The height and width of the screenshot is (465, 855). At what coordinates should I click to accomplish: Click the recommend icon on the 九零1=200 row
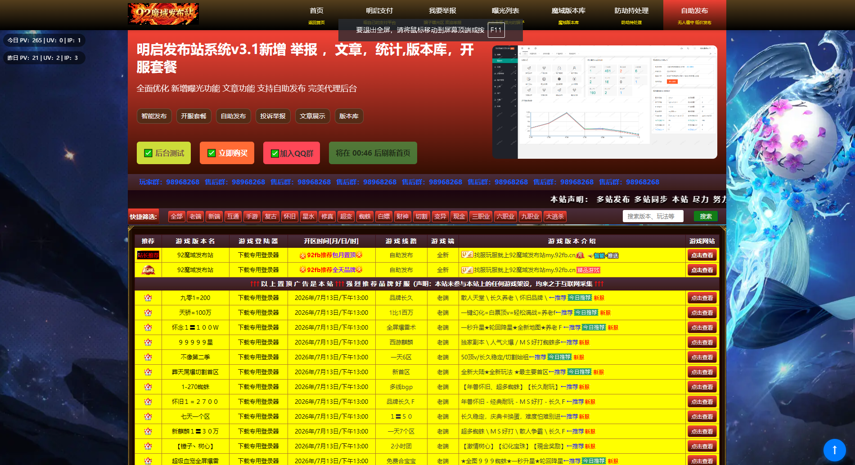[x=148, y=298]
